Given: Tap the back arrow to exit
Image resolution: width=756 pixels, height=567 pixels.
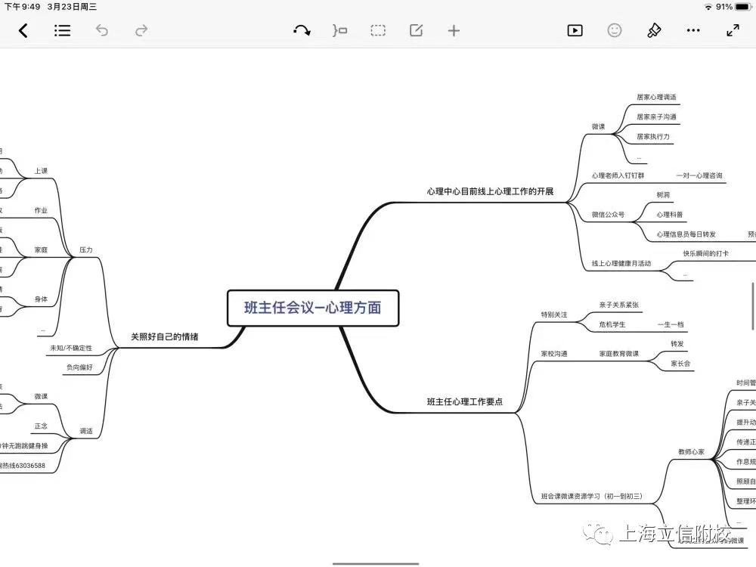Looking at the screenshot, I should click(x=23, y=30).
